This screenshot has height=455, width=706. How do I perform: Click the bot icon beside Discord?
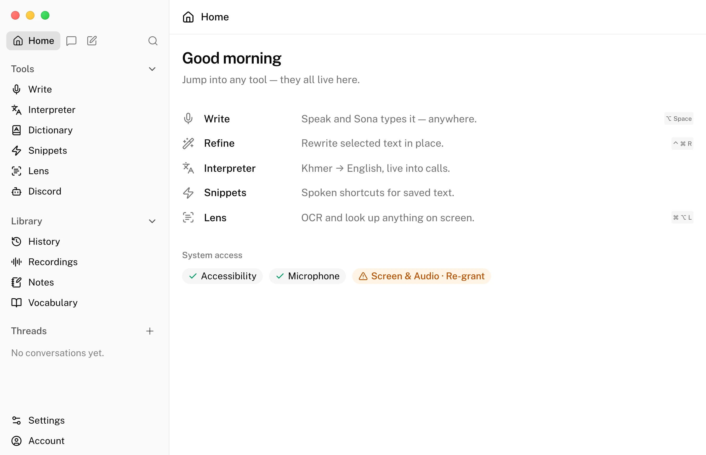pos(16,191)
